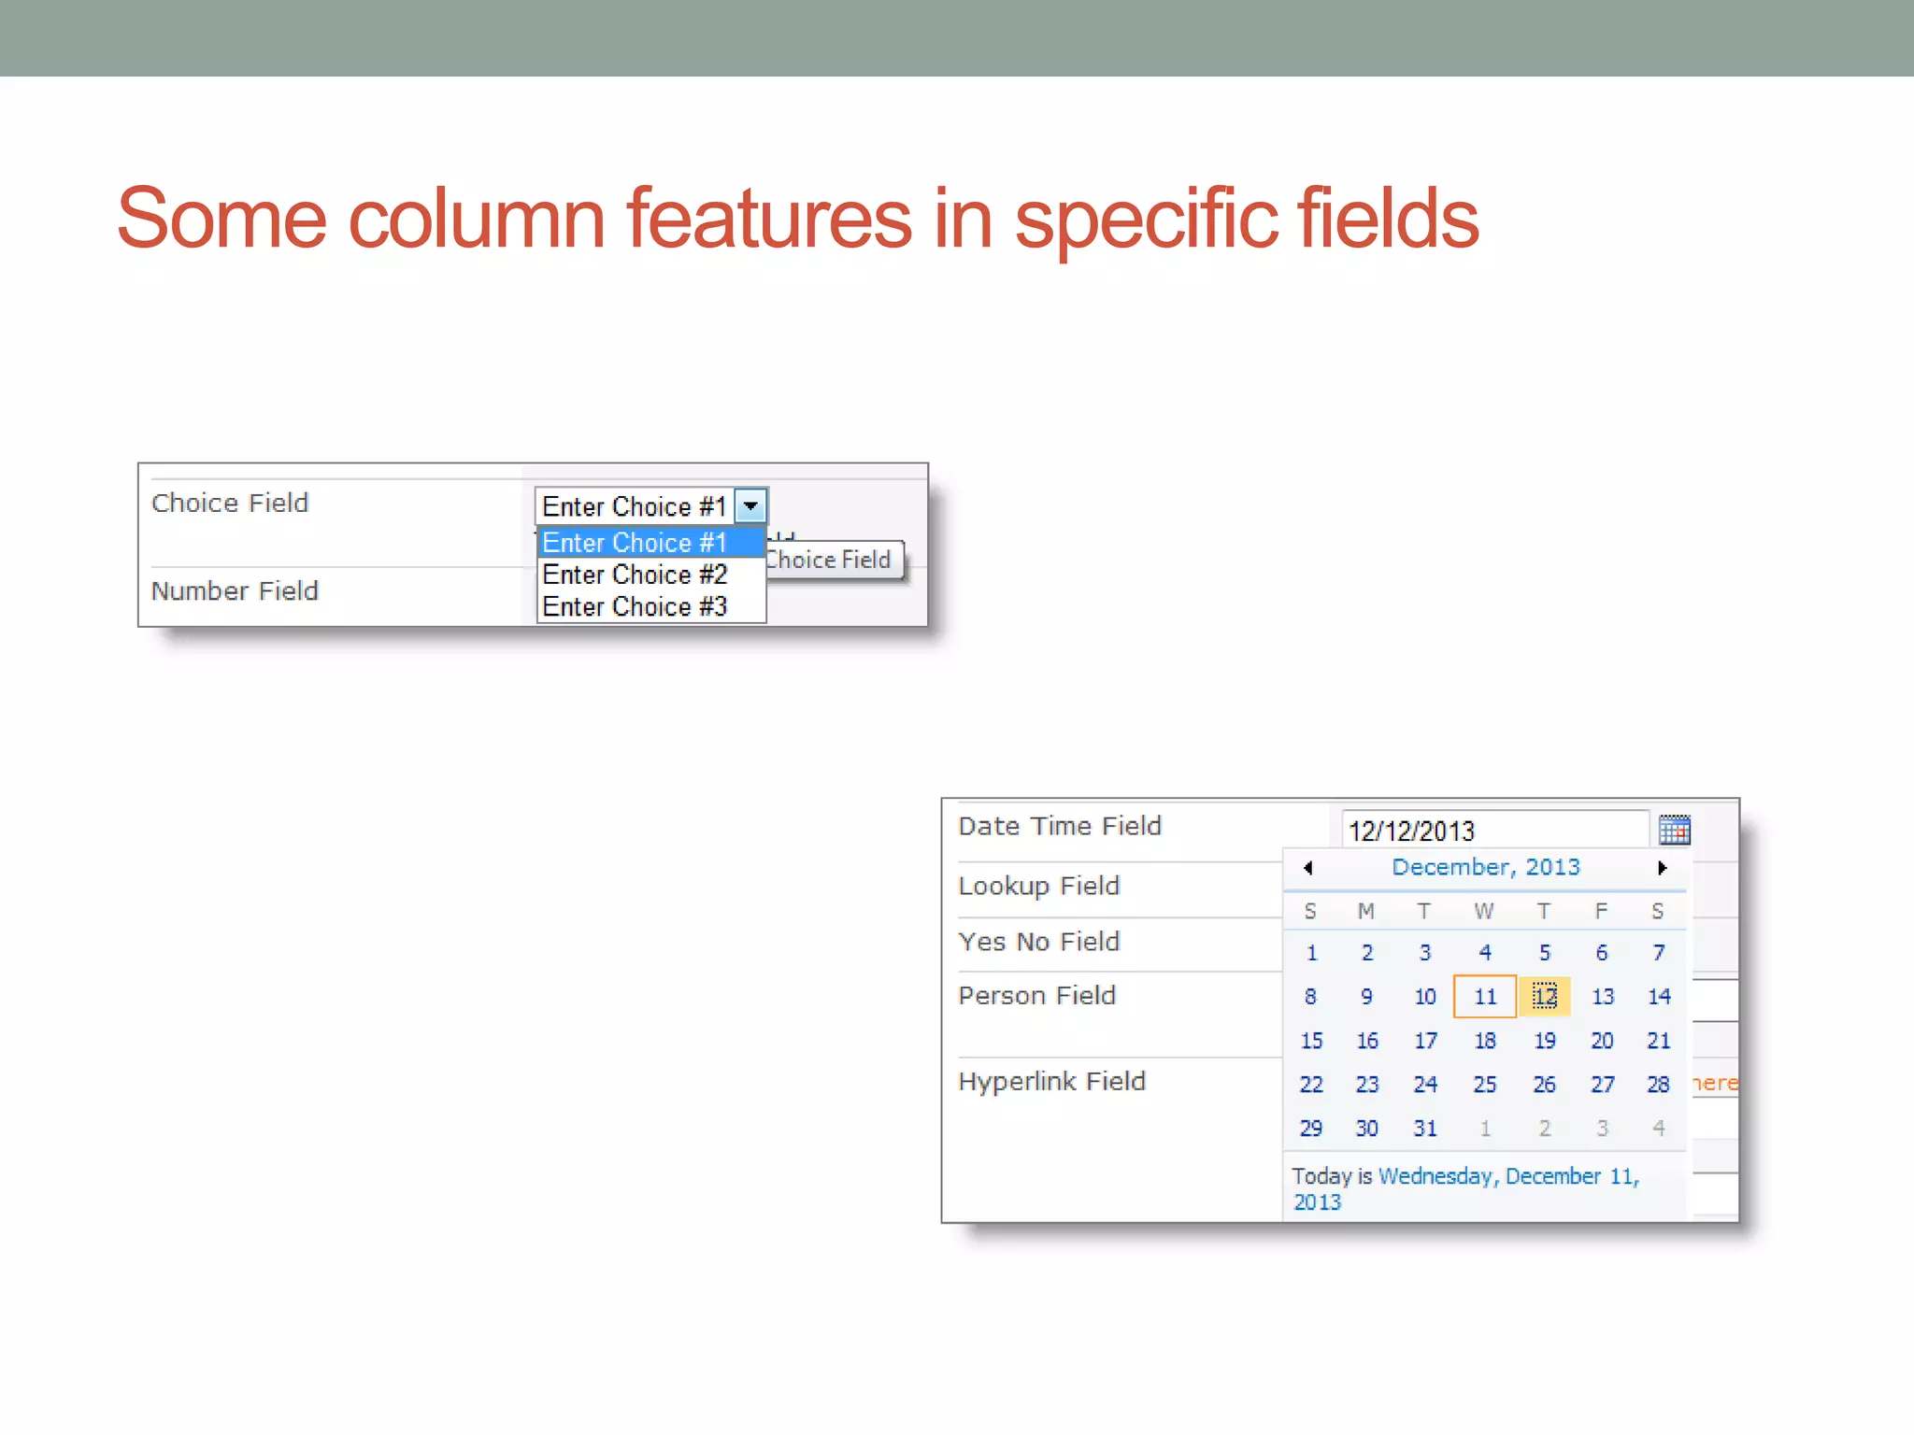This screenshot has width=1914, height=1435.
Task: Choose December 1 in the calendar
Action: (x=1311, y=953)
